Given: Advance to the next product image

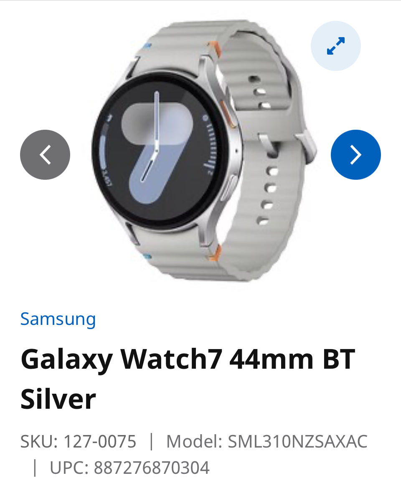Looking at the screenshot, I should pyautogui.click(x=355, y=155).
